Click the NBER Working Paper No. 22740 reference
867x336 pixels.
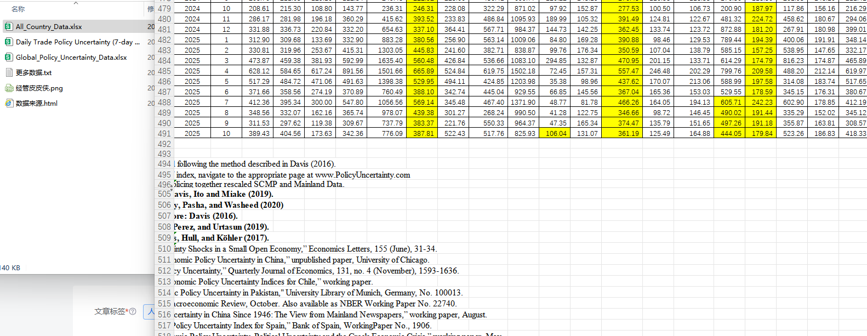point(315,304)
